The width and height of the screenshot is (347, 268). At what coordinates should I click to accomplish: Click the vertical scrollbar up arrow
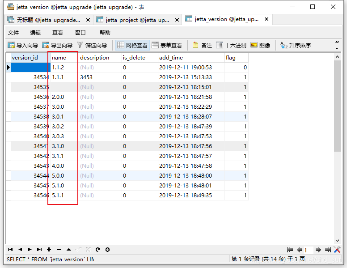tap(337, 57)
